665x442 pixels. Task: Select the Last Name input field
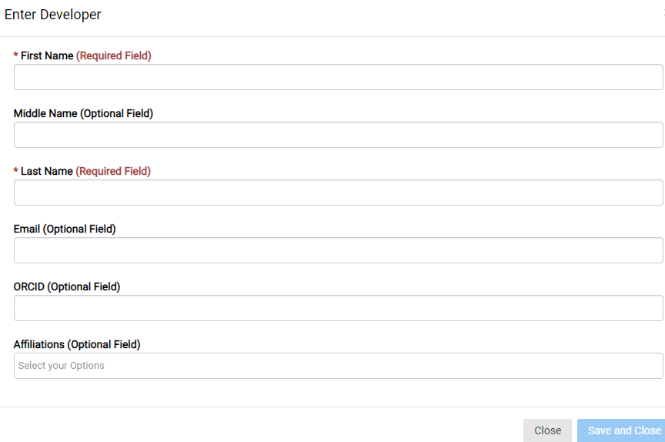coord(339,193)
